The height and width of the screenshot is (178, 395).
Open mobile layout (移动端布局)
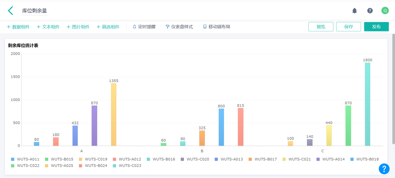coord(217,27)
